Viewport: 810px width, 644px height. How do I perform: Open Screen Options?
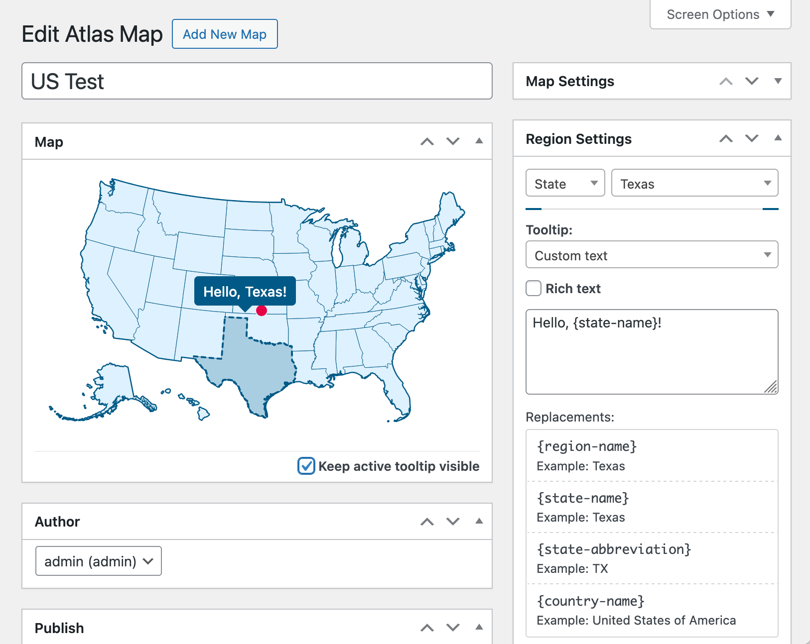[719, 14]
